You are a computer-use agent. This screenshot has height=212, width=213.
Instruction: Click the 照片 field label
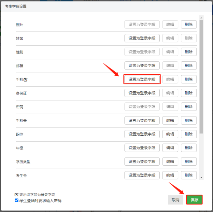point(20,25)
